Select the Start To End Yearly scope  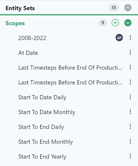pyautogui.click(x=42, y=157)
